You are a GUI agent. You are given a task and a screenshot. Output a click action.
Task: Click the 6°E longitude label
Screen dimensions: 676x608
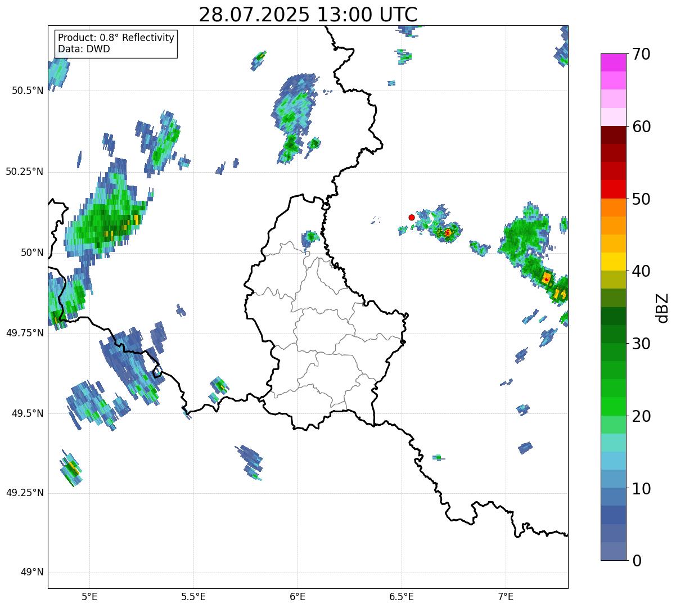coord(298,596)
